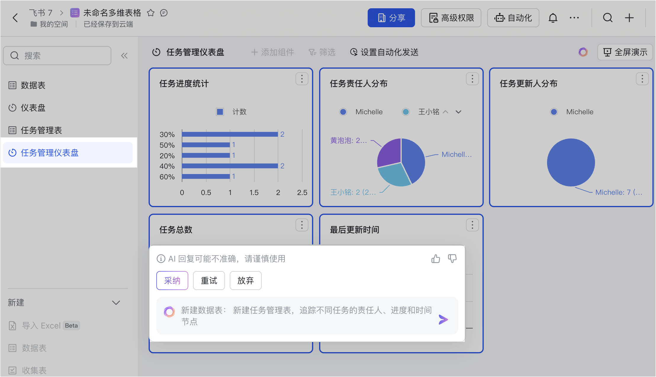
Task: Click 飞书 7 breadcrumb link
Action: coord(41,13)
